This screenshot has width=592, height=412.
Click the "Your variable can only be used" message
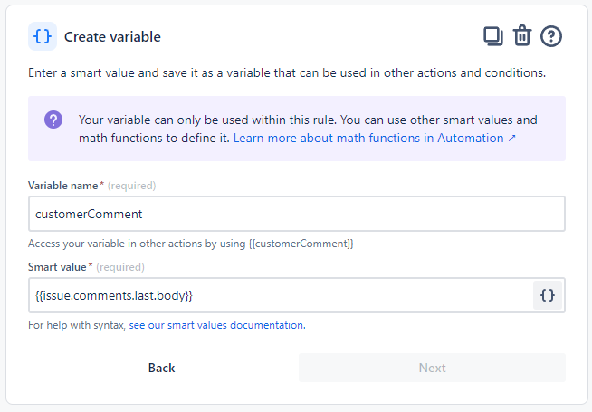coord(308,120)
